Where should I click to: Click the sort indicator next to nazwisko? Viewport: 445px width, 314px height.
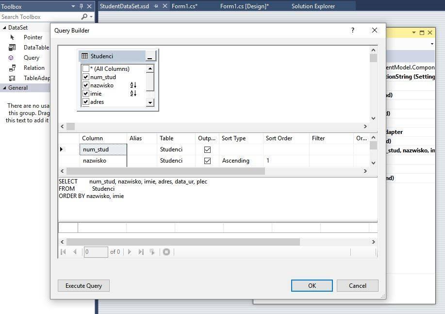tap(133, 85)
